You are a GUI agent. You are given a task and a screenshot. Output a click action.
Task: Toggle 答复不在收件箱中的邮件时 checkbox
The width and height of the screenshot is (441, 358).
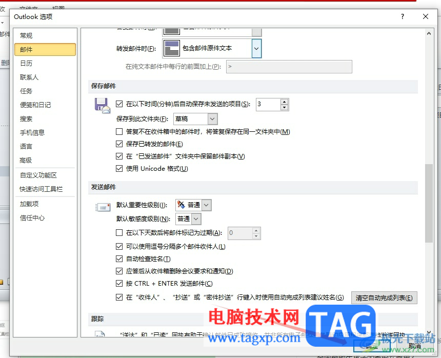pyautogui.click(x=119, y=131)
